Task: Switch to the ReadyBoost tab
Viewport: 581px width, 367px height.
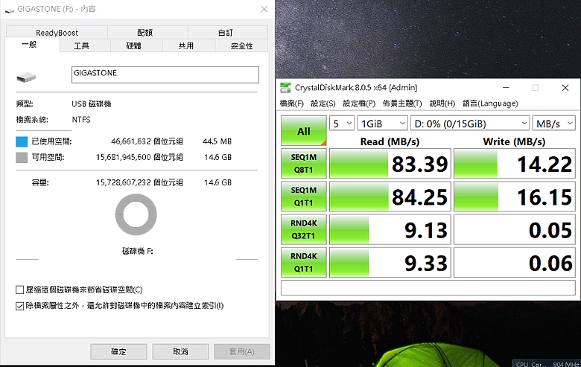Action: pyautogui.click(x=57, y=33)
